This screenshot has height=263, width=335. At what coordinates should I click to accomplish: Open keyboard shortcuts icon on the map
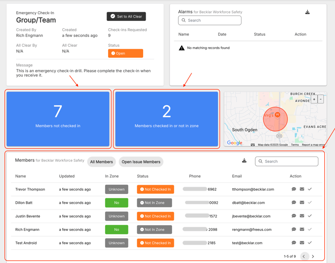tap(253, 145)
